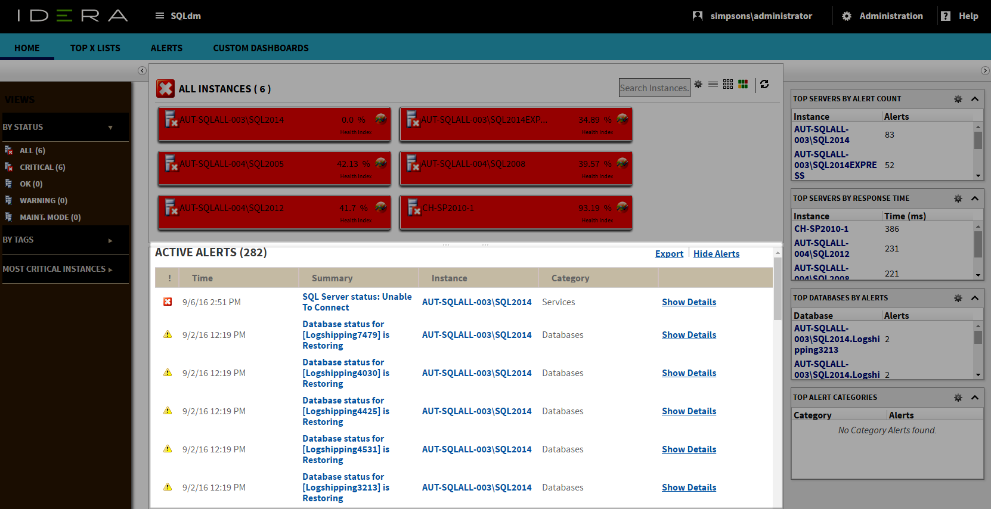Expand Most Critical Instances section
Viewport: 991px width, 509px height.
tap(110, 269)
